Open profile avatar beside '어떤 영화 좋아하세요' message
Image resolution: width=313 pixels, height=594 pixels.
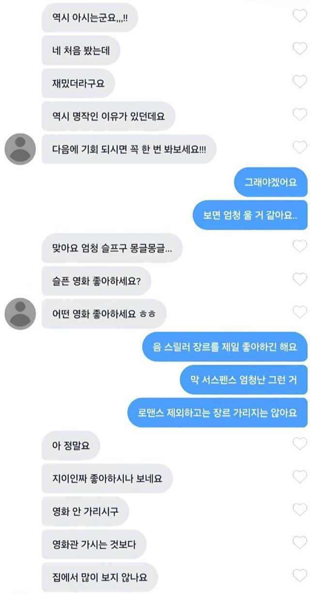pyautogui.click(x=20, y=314)
